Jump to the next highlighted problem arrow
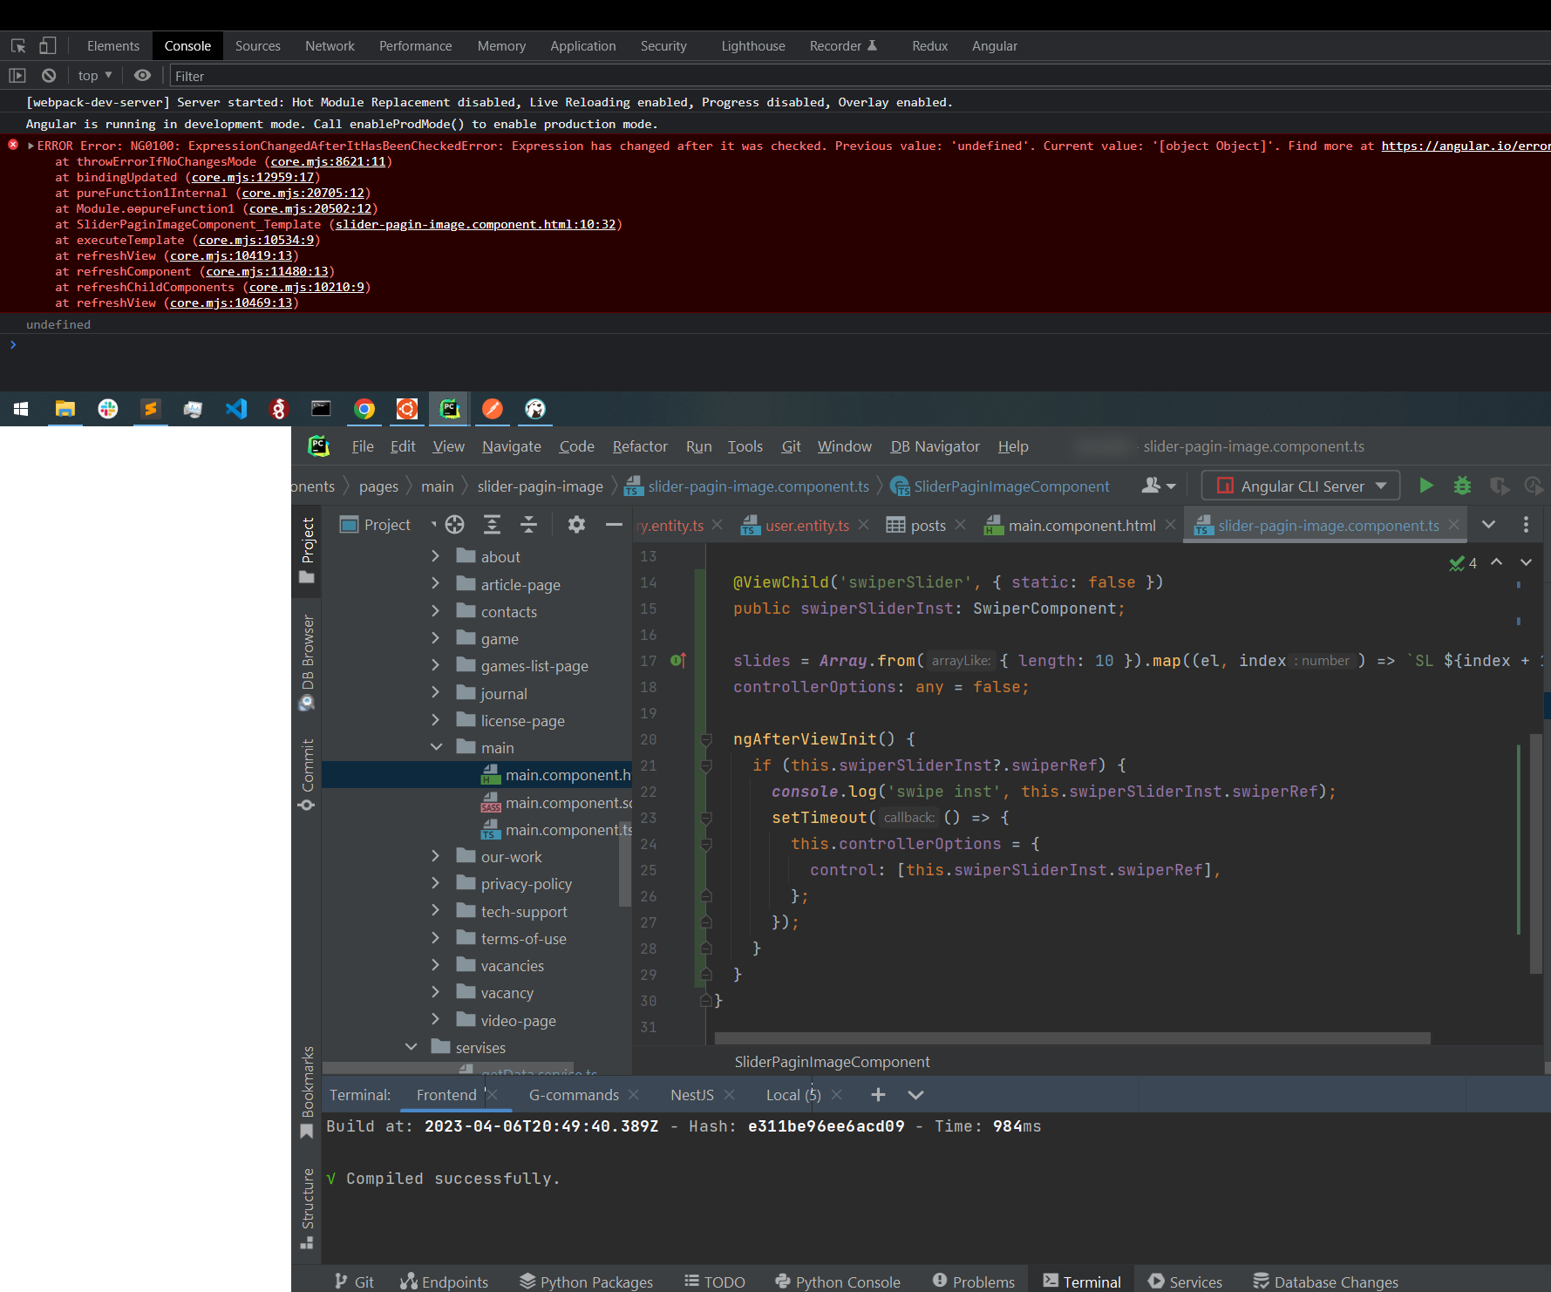Image resolution: width=1551 pixels, height=1292 pixels. coord(1526,562)
